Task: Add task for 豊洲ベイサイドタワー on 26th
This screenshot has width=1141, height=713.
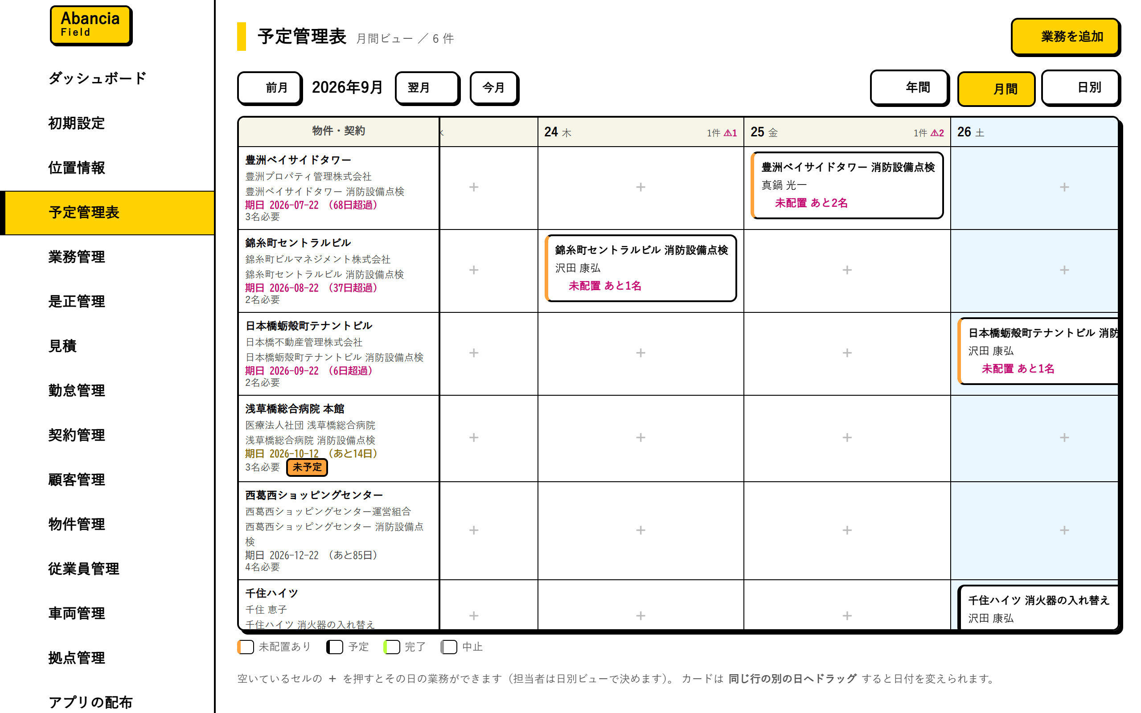Action: pos(1064,187)
